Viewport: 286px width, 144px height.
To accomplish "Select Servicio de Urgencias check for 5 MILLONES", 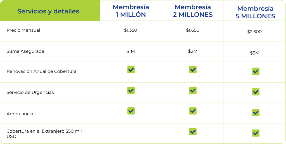I will (256, 92).
